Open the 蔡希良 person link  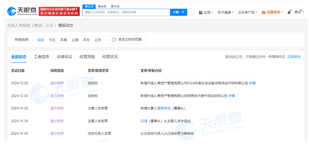tap(166, 108)
